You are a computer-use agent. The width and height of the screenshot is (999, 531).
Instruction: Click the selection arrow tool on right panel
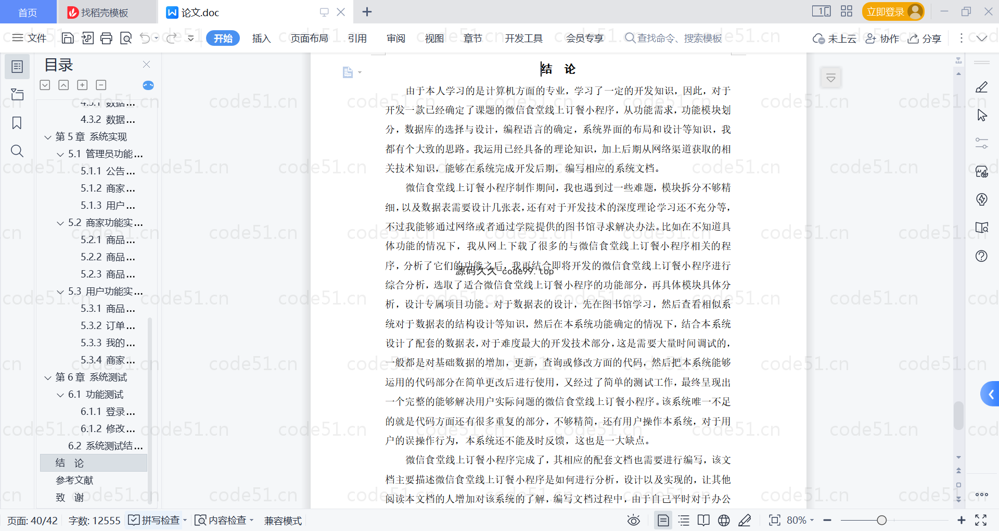[x=981, y=115]
